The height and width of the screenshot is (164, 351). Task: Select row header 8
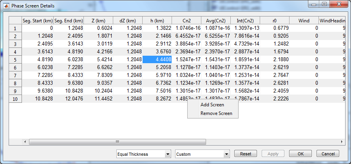[x=15, y=83]
